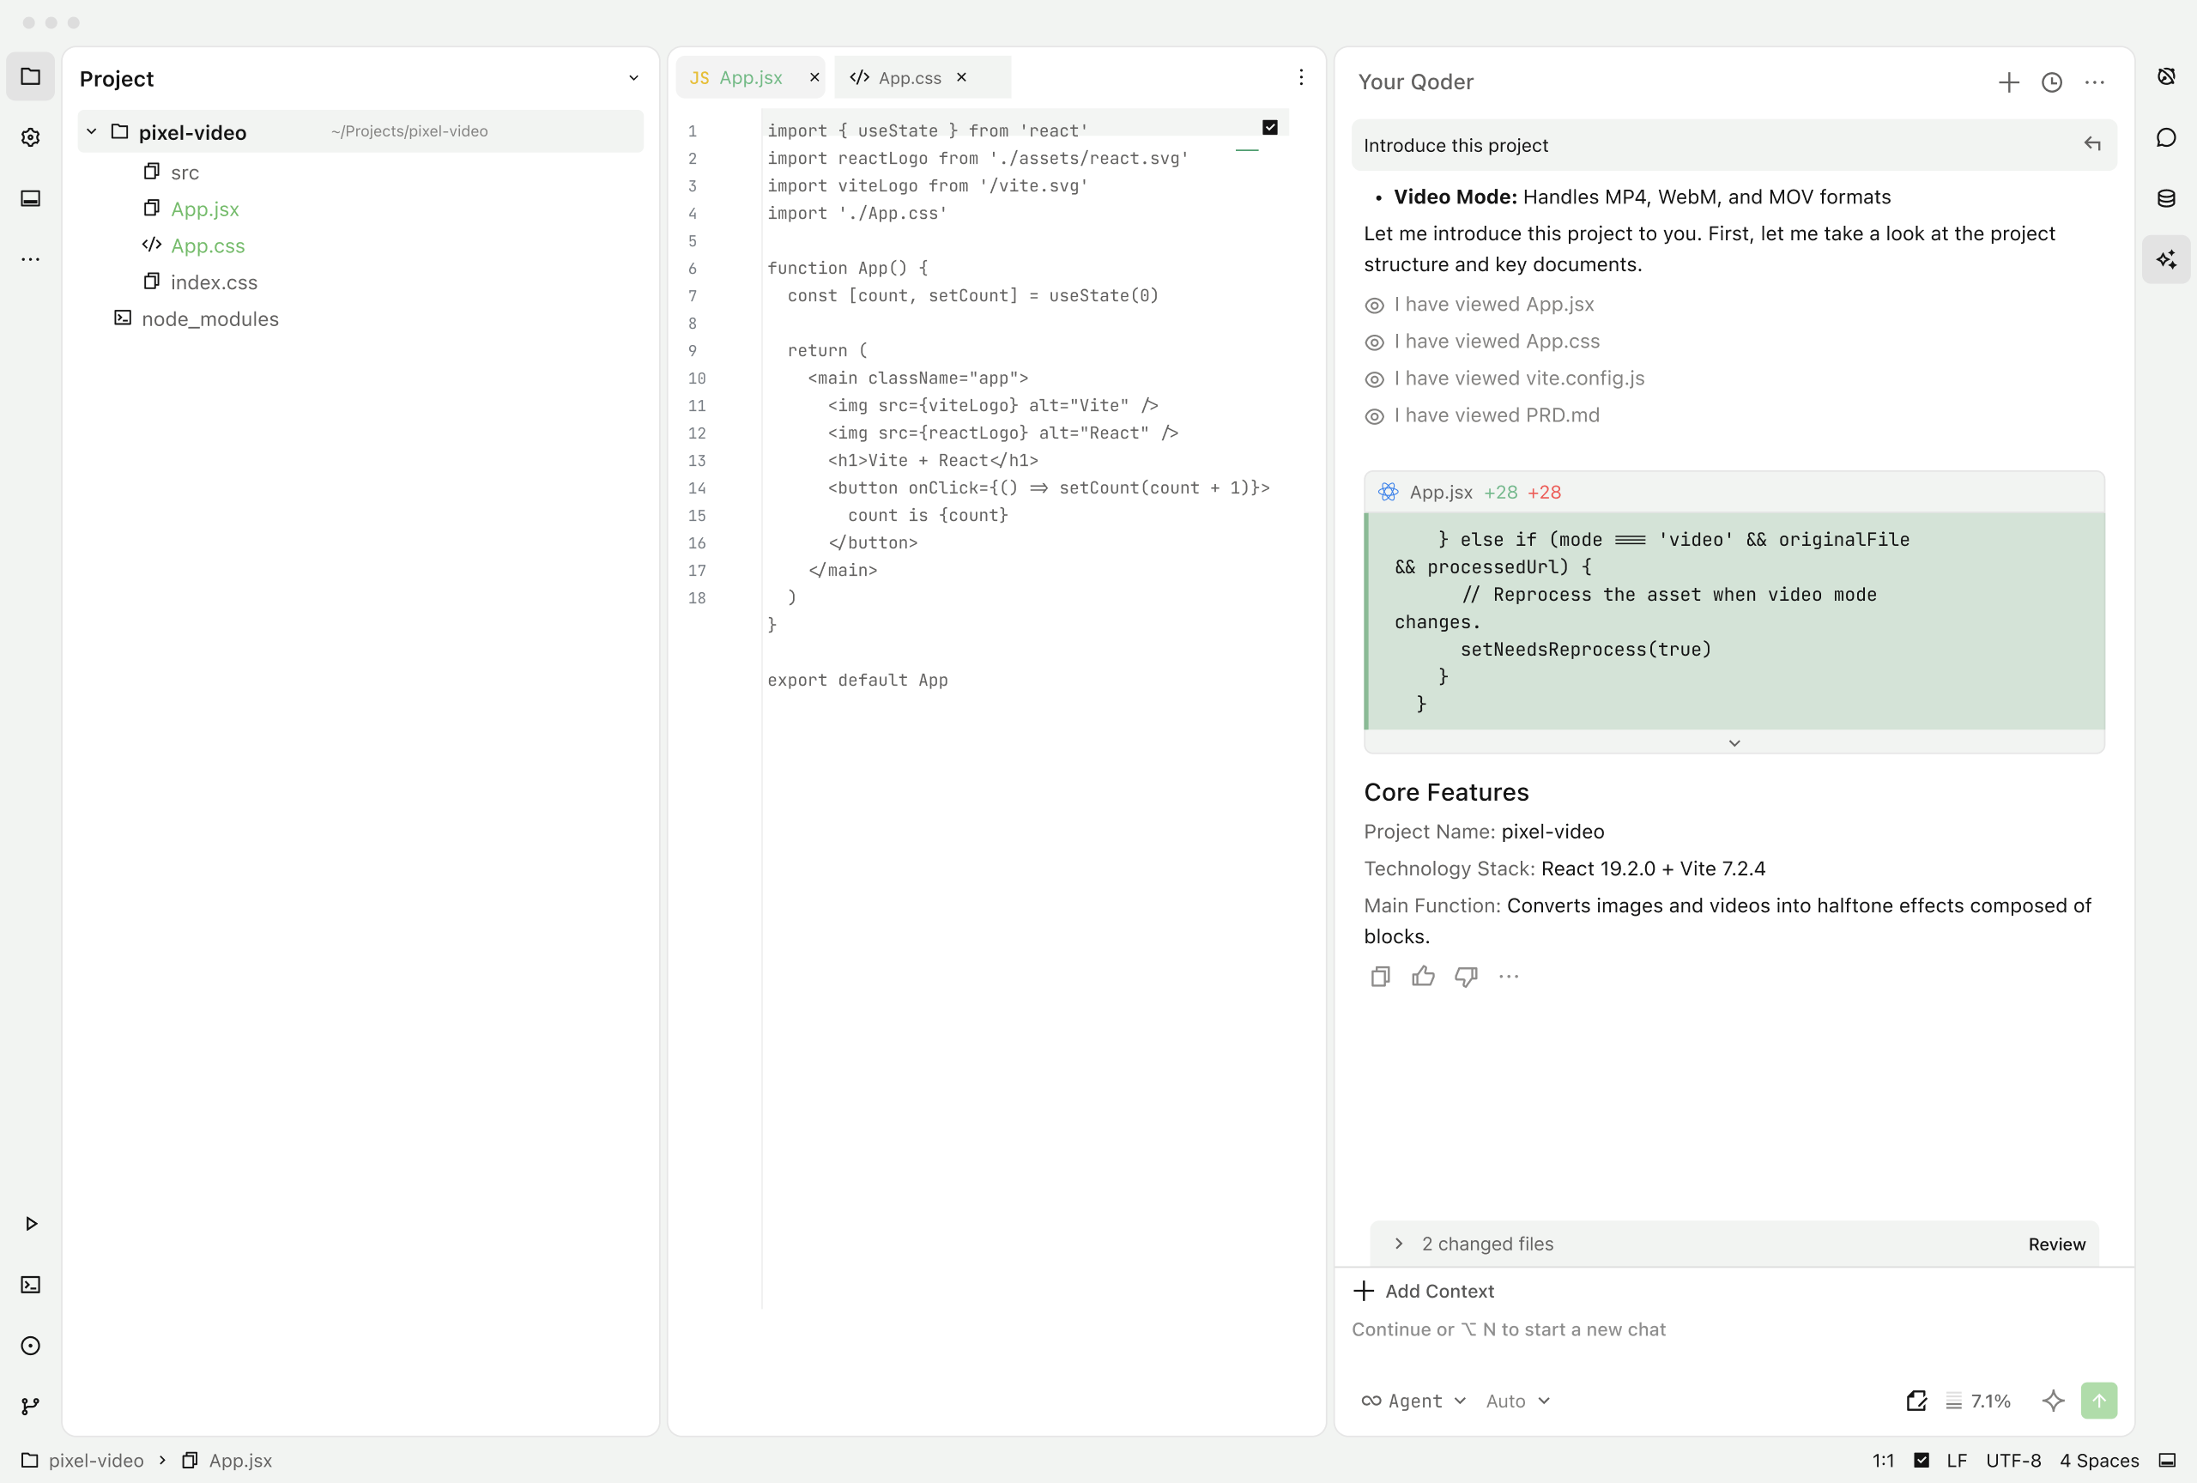2197x1483 pixels.
Task: Click the 7.1% context usage indicator
Action: click(x=1979, y=1401)
